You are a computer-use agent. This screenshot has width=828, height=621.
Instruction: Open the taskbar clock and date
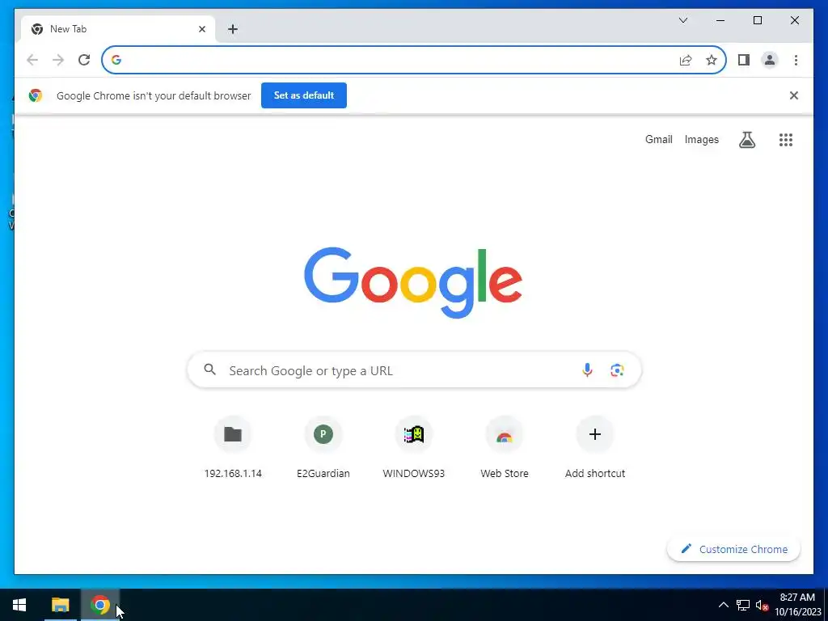pos(797,605)
